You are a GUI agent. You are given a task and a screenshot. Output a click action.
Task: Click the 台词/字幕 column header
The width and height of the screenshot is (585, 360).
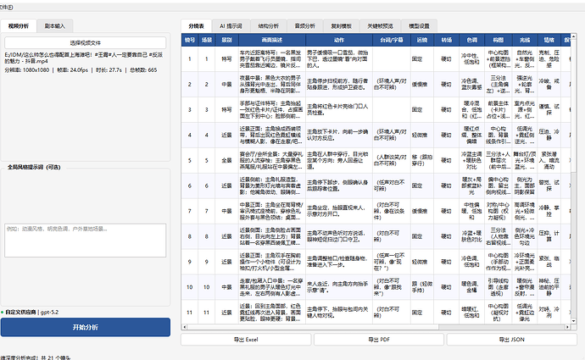point(392,40)
